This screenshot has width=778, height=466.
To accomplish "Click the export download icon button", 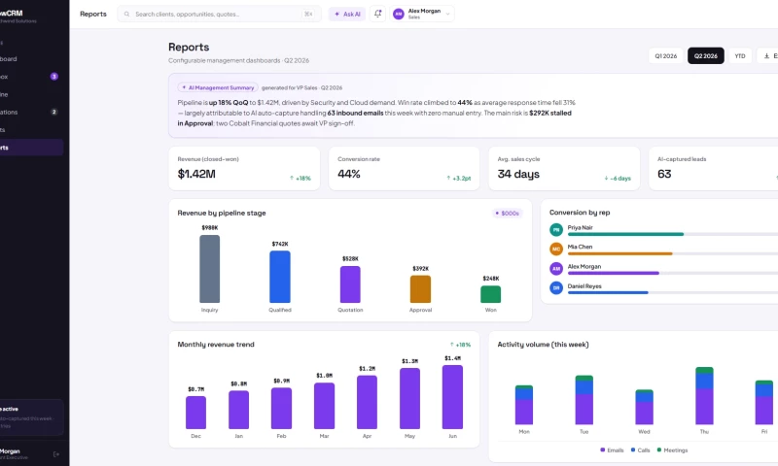I will (768, 56).
